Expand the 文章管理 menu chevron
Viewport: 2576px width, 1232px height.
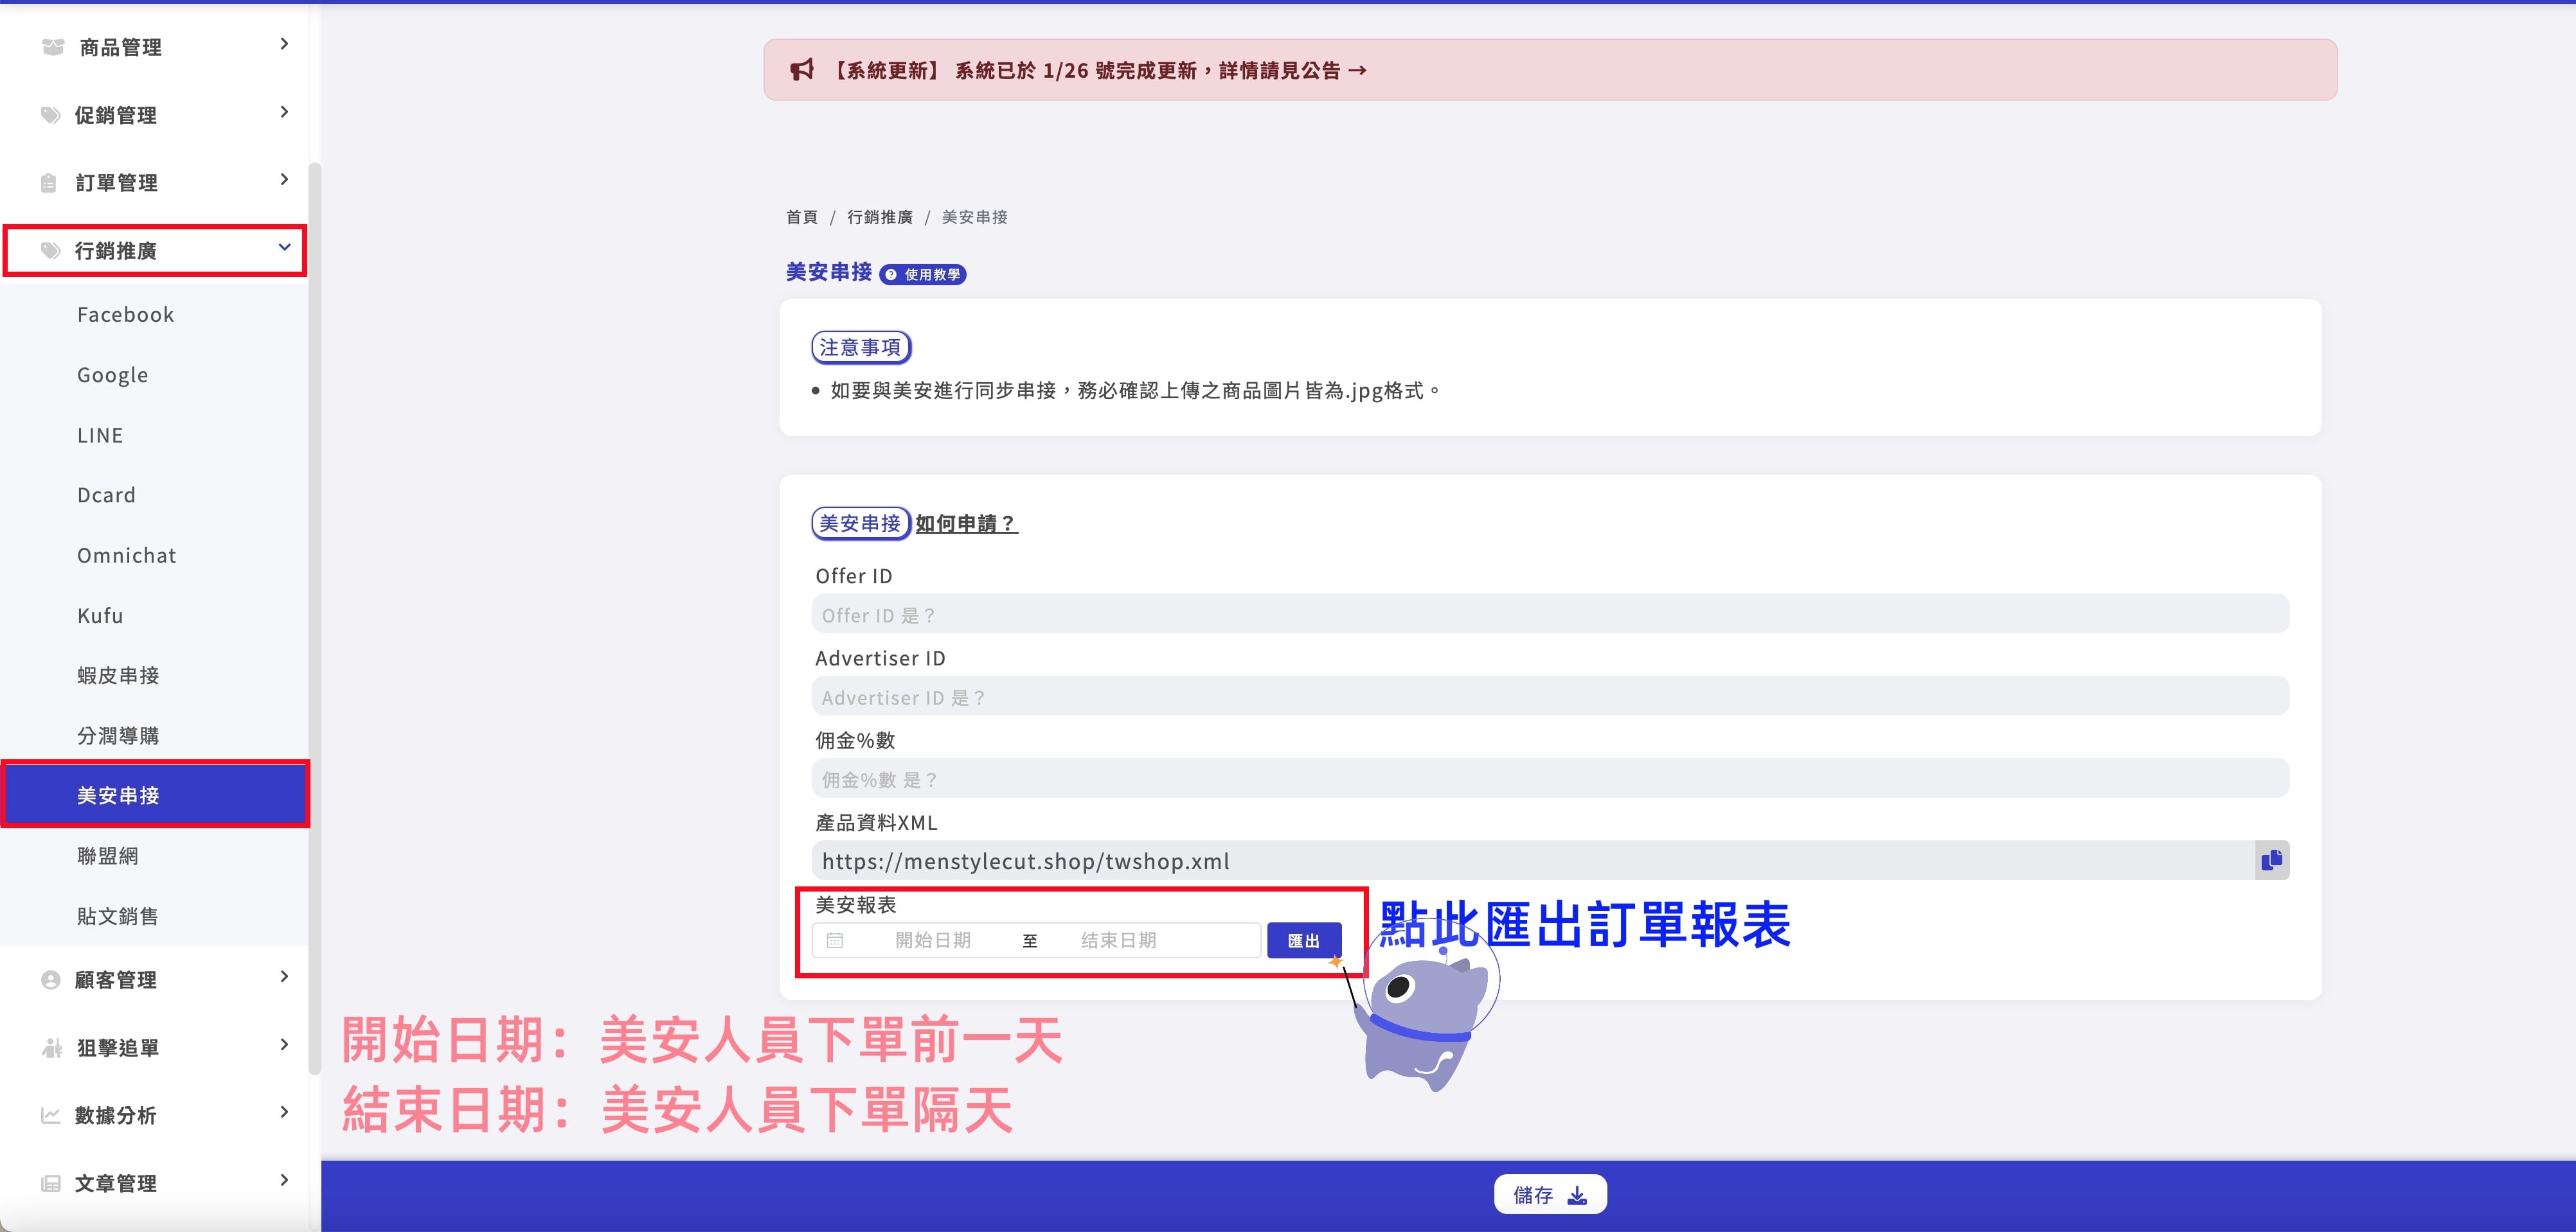pos(284,1180)
